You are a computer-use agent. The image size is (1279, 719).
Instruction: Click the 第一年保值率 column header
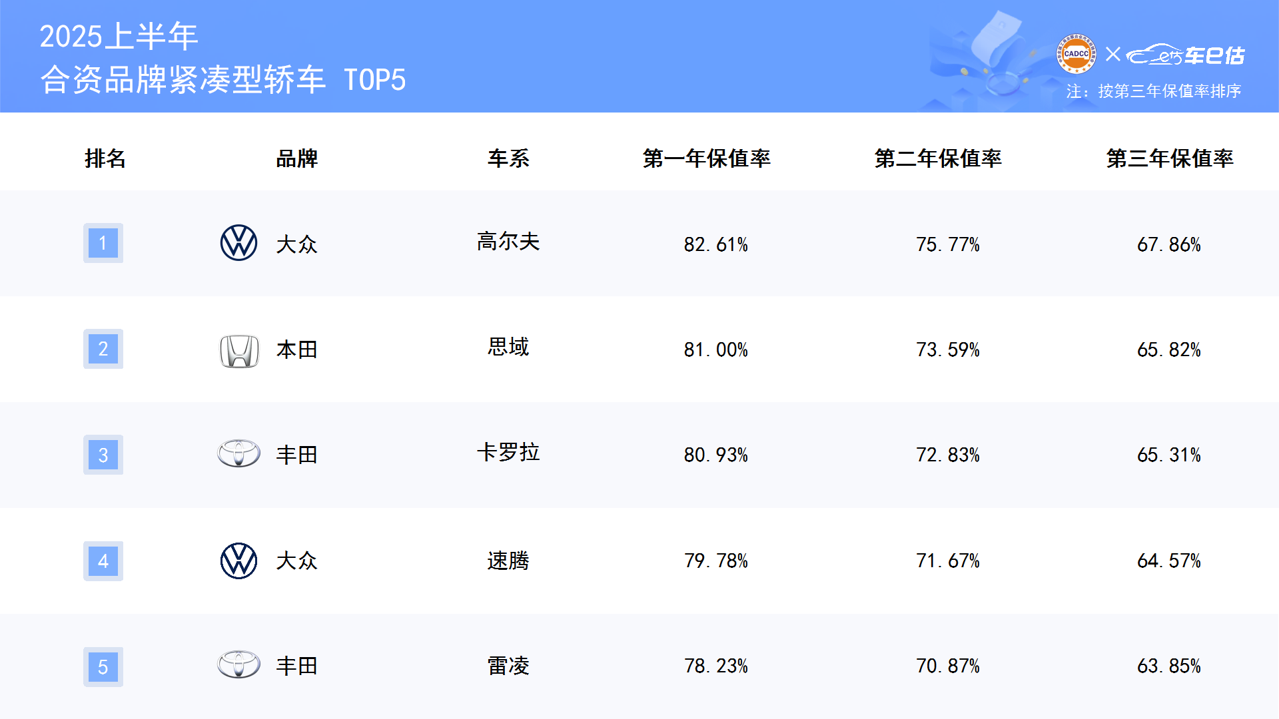coord(706,158)
